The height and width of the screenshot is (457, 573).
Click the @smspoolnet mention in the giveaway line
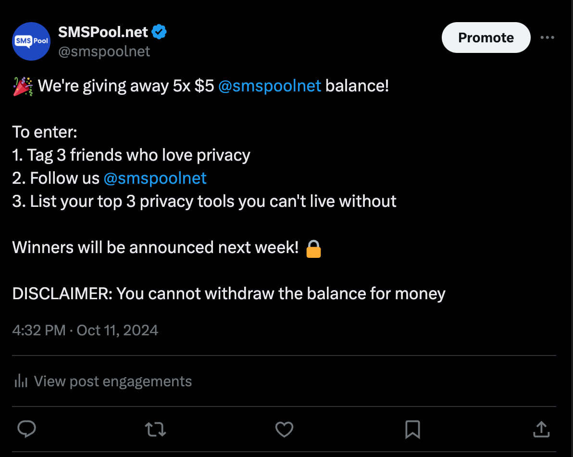[x=269, y=86]
